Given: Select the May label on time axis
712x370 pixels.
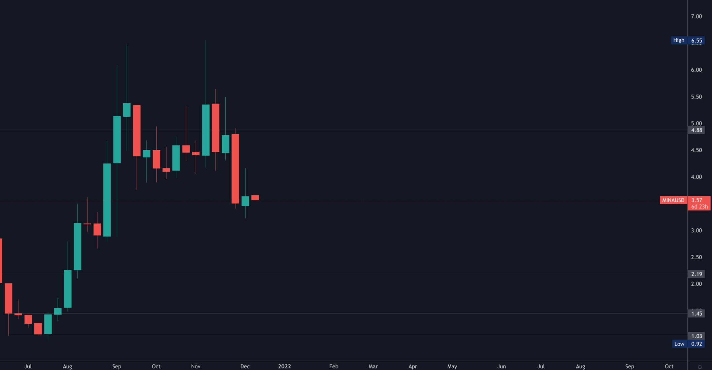Looking at the screenshot, I should coord(452,366).
